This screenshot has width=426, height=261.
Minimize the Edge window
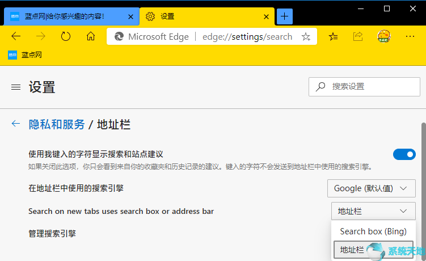tap(361, 9)
